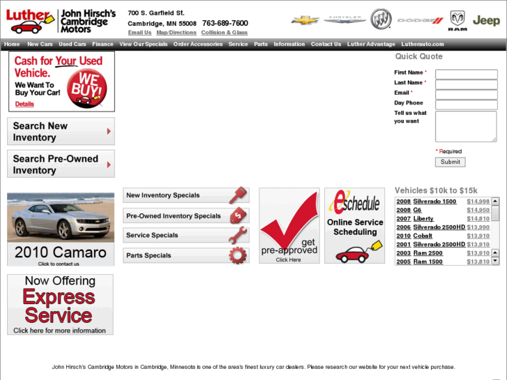Click the Search New Inventory button
This screenshot has height=380, width=507.
(61, 131)
